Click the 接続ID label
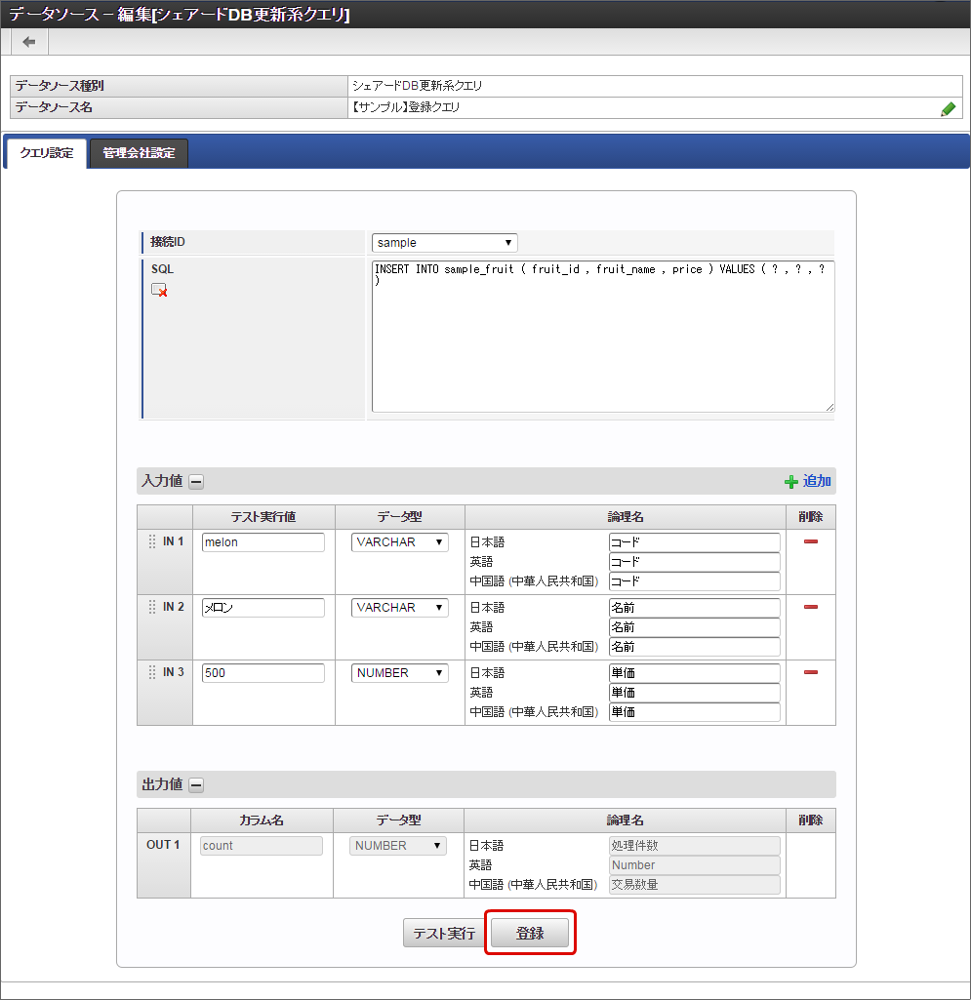Viewport: 971px width, 1000px height. (168, 242)
